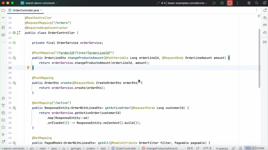The width and height of the screenshot is (268, 150).
Task: Click the orderId path variable link on line 25
Action: [x=67, y=53]
